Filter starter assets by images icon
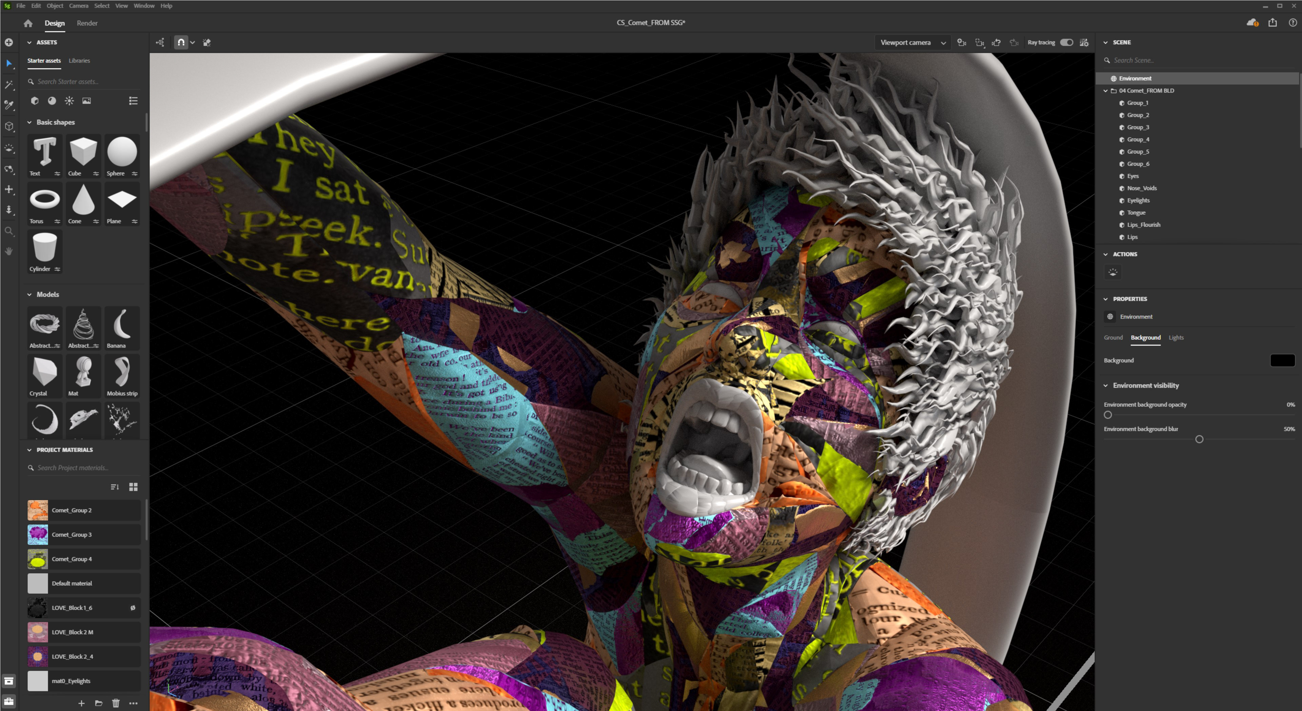Image resolution: width=1302 pixels, height=711 pixels. click(x=86, y=101)
